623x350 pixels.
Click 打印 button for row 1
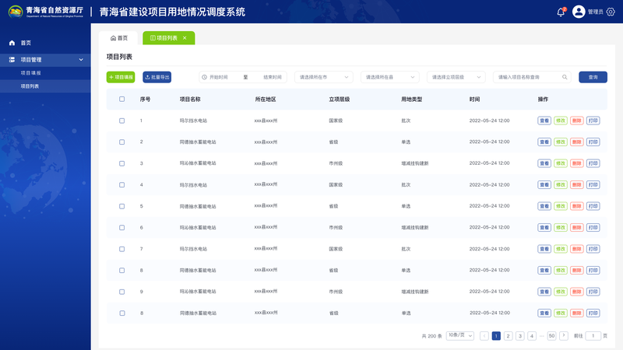coord(593,121)
